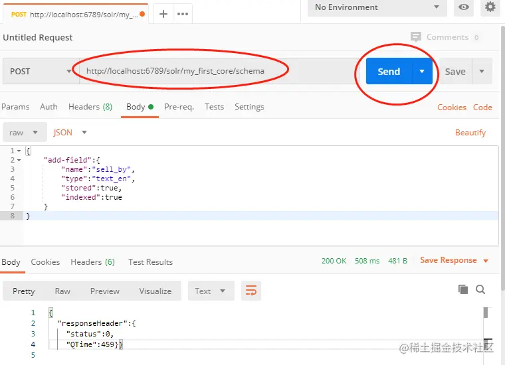505x365 pixels.
Task: Close the unsaved POST request tab dot
Action: 142,14
